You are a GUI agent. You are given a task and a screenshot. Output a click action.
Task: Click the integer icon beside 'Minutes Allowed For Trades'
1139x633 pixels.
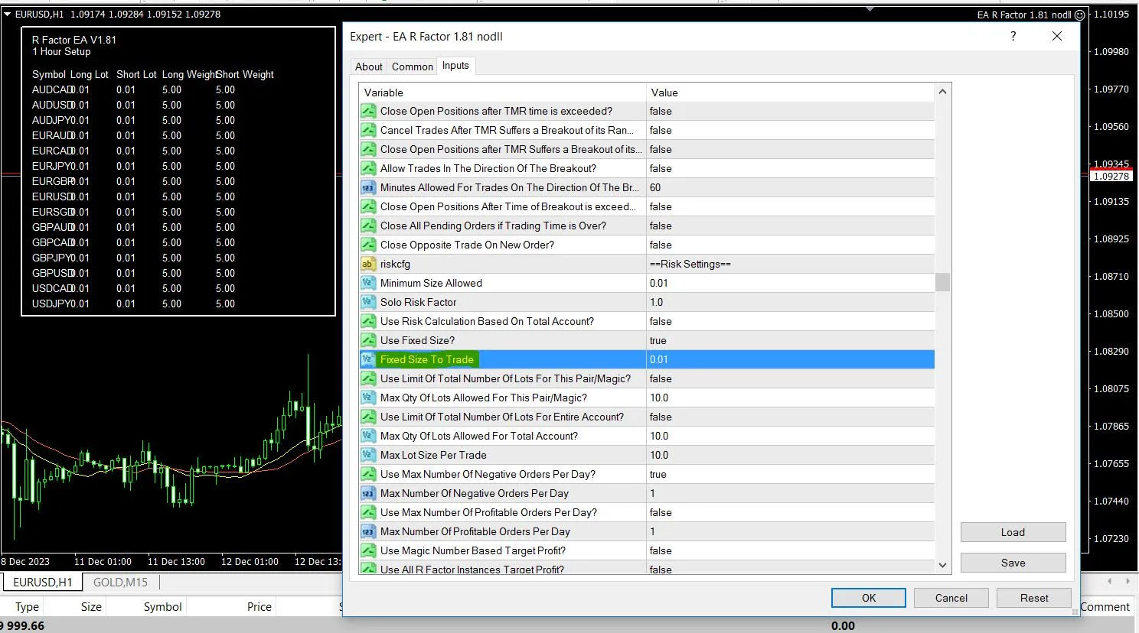[x=367, y=187]
